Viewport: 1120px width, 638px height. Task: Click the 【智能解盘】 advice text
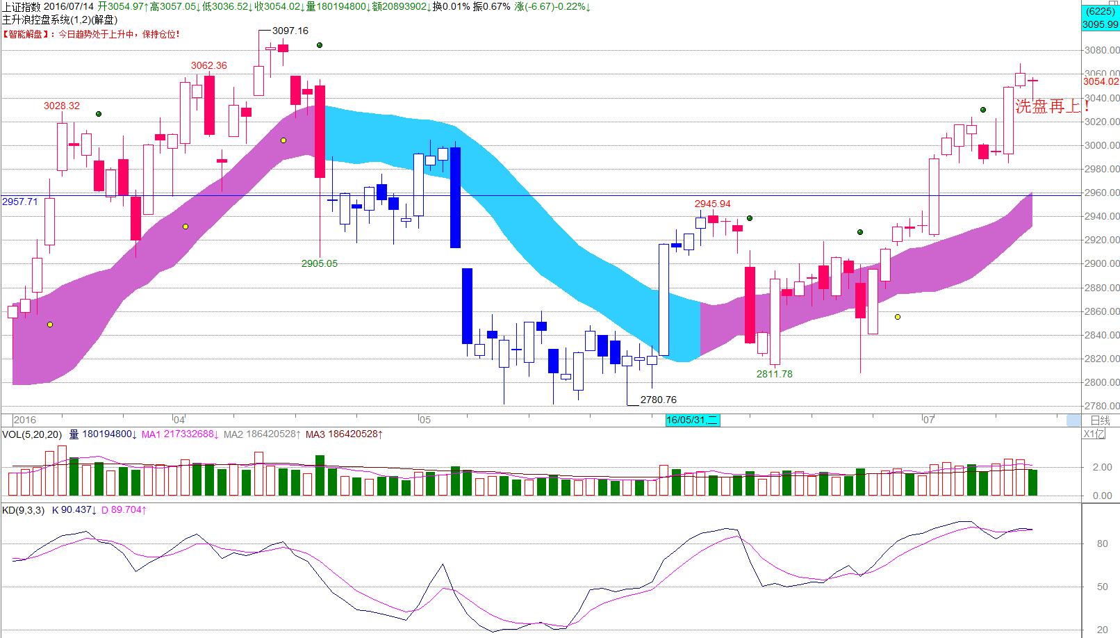pos(91,33)
